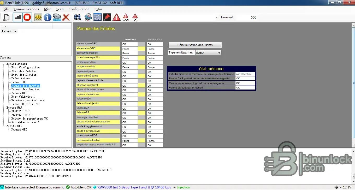Click the 'non effectuée' memory state value
The image size is (355, 190).
pyautogui.click(x=245, y=74)
